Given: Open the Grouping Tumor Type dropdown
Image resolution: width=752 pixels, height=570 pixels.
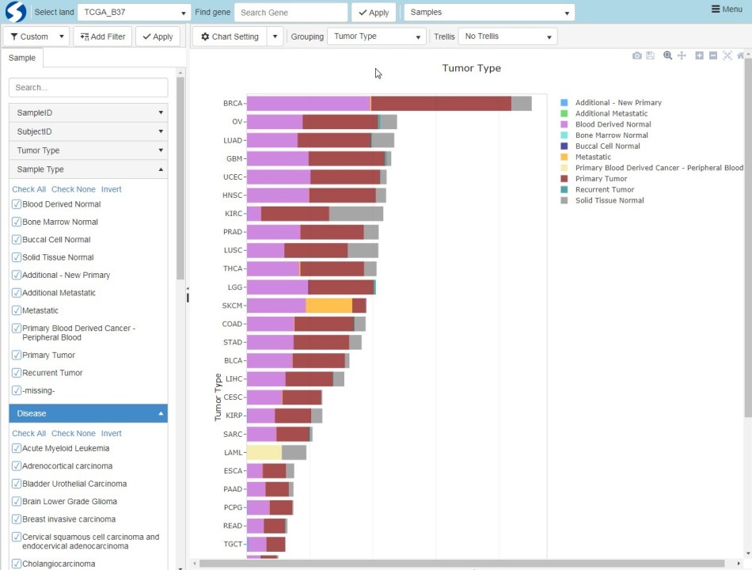Looking at the screenshot, I should pyautogui.click(x=376, y=36).
